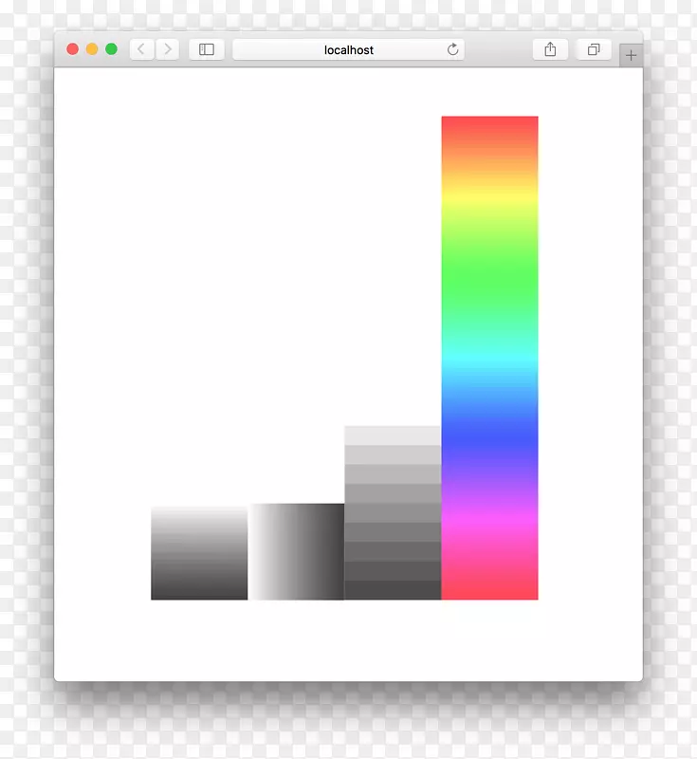Pick the magenta band of rainbow bar
Image resolution: width=697 pixels, height=759 pixels.
489,523
